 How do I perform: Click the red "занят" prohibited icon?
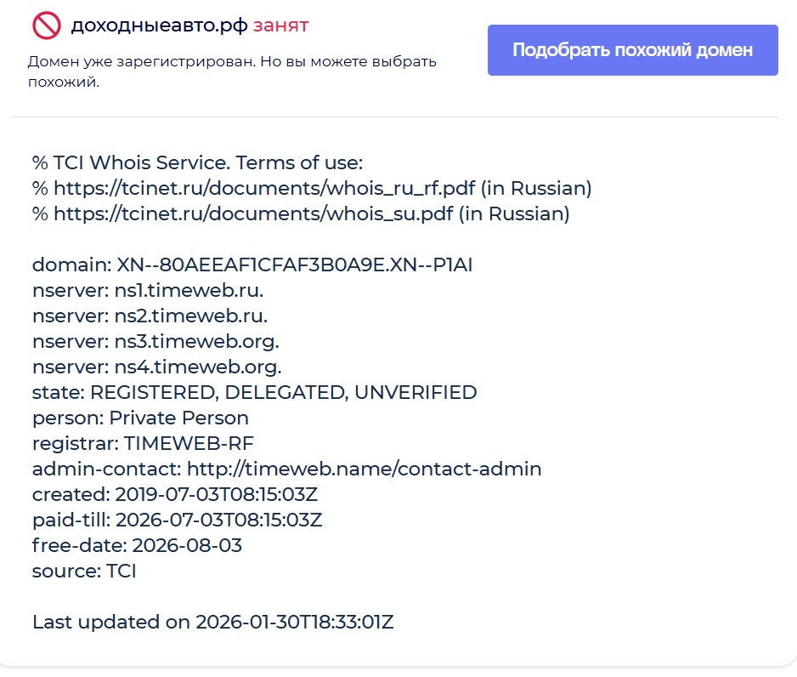(47, 26)
